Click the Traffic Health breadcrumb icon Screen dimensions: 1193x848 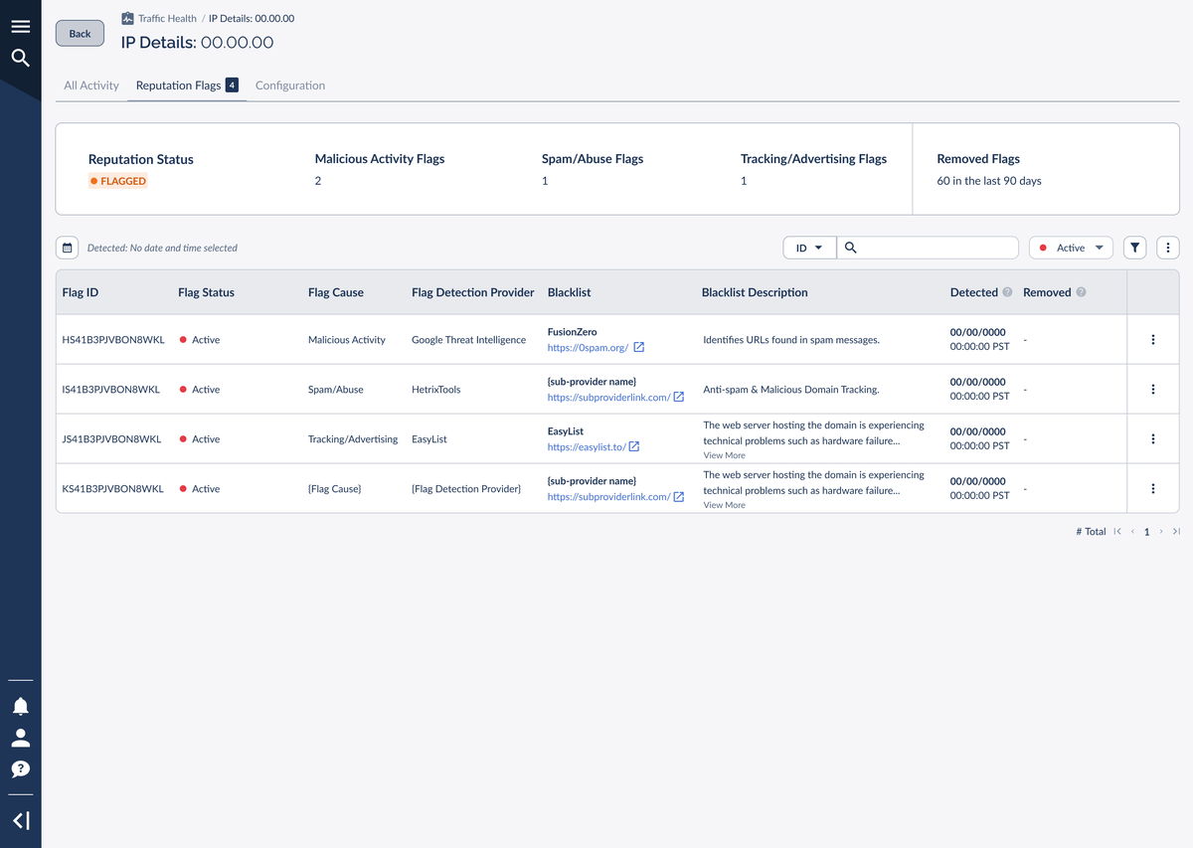[x=127, y=18]
